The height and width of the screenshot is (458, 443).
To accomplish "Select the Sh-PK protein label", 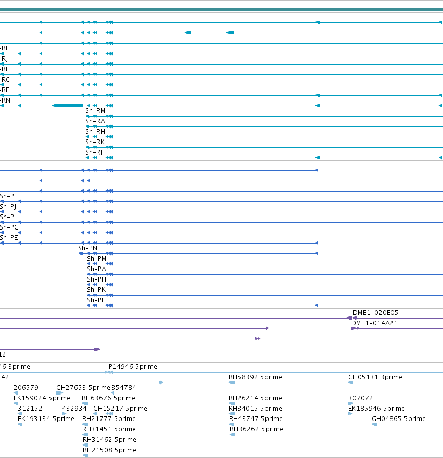I will click(x=96, y=290).
